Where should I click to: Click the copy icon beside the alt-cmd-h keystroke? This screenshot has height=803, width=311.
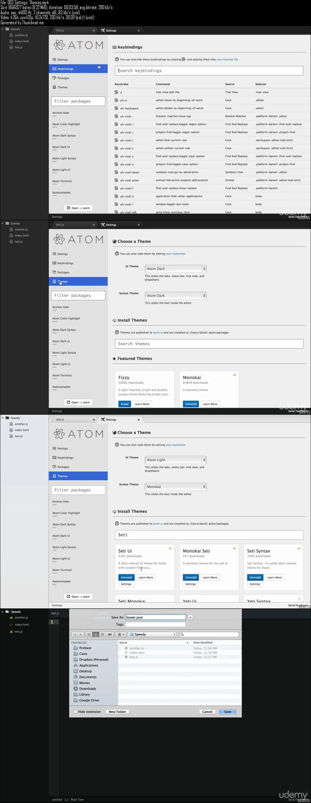click(116, 196)
